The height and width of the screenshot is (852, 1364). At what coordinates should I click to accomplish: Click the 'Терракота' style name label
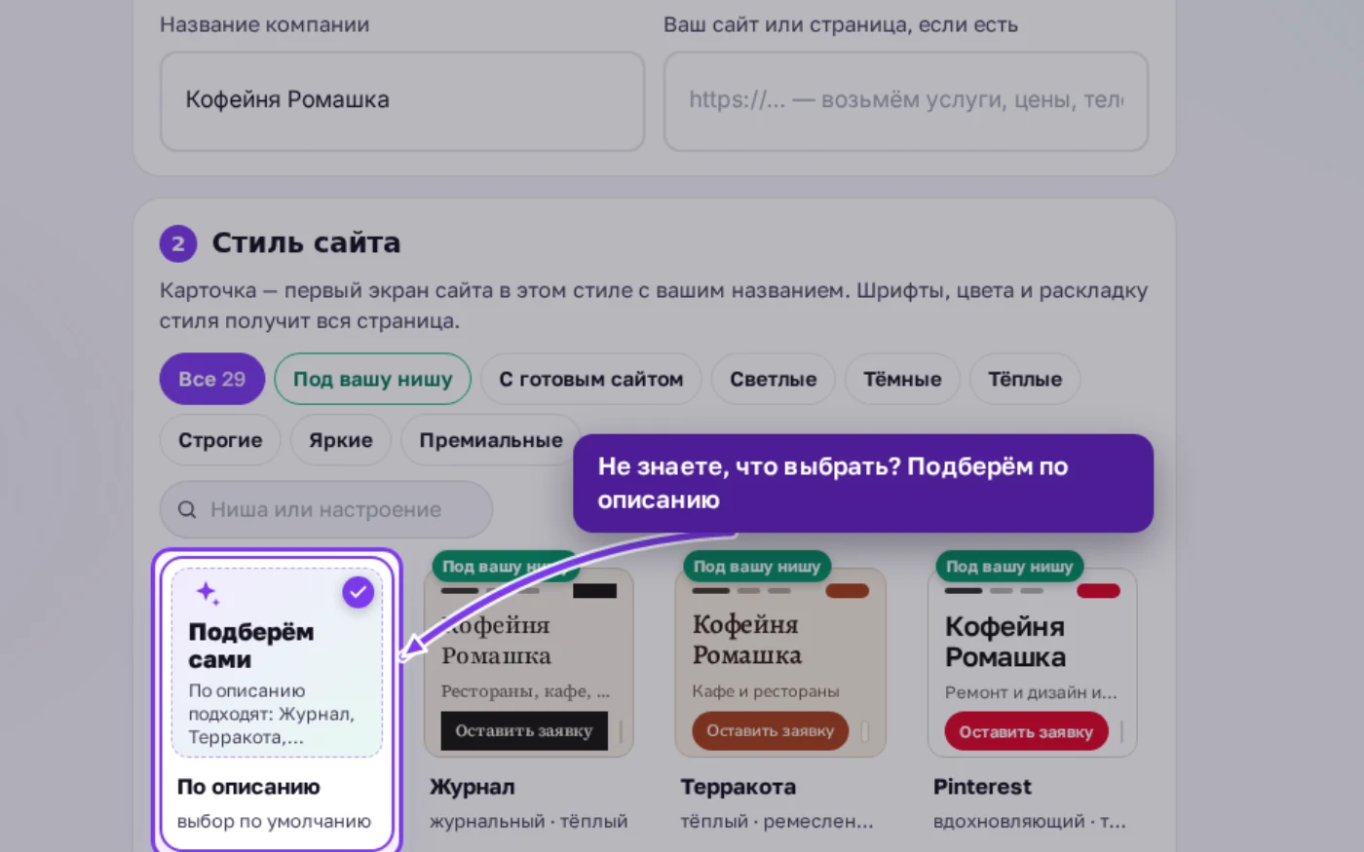tap(739, 787)
